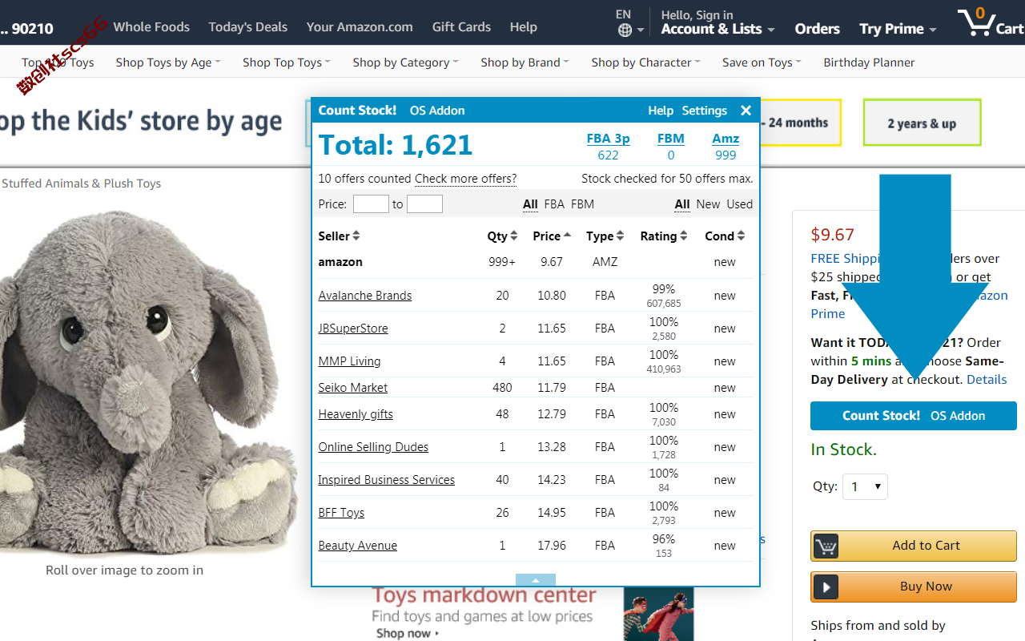Open Count Stock Settings
The height and width of the screenshot is (641, 1025).
(705, 111)
